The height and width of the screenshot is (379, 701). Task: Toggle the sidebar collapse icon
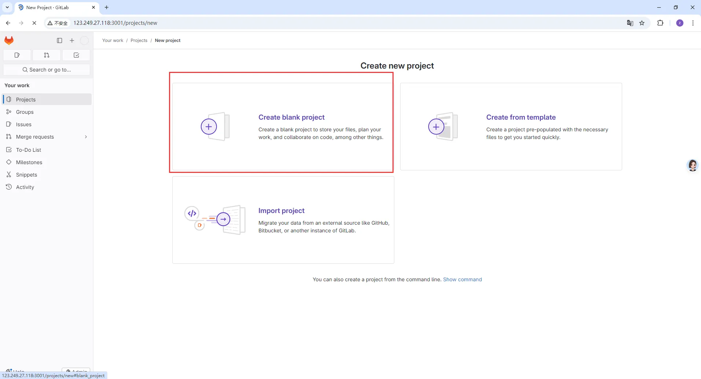pos(60,40)
